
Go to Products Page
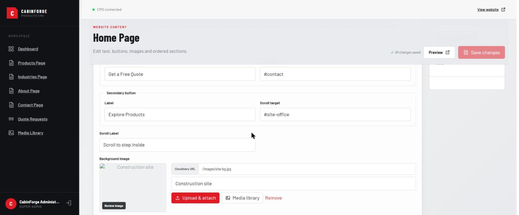pos(31,63)
